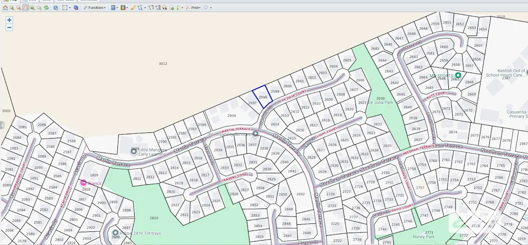Image resolution: width=528 pixels, height=245 pixels.
Task: Expand the speech bubble dropdown arrow
Action: [x=211, y=8]
